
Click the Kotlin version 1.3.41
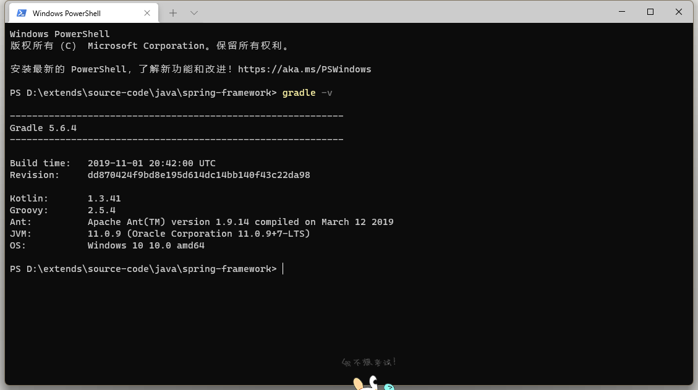(104, 198)
